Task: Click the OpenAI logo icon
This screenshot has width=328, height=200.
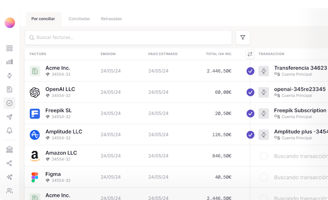Action: 35,92
